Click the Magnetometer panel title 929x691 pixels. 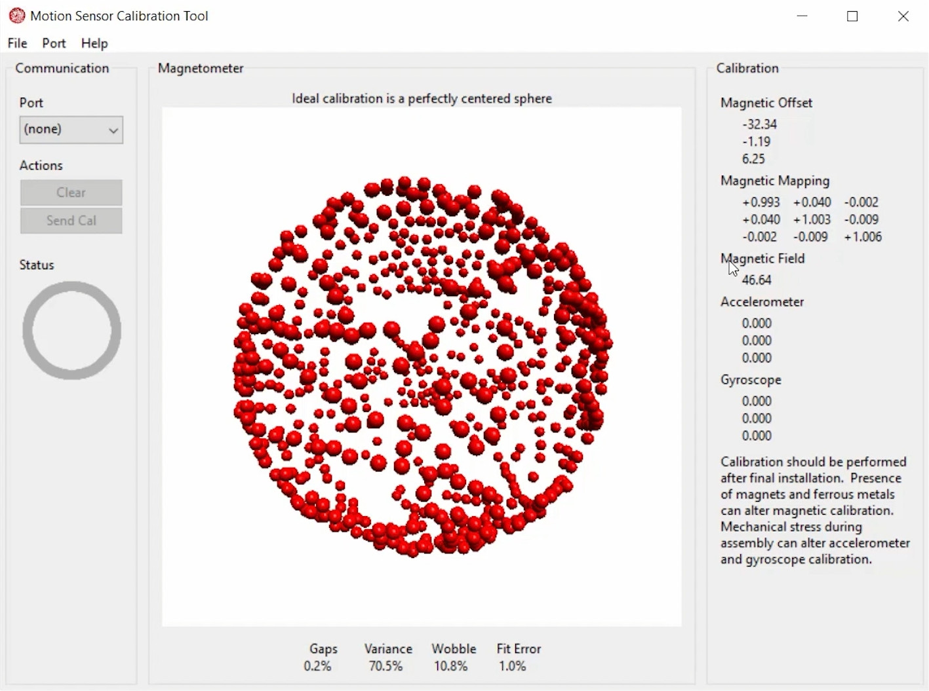pyautogui.click(x=200, y=68)
